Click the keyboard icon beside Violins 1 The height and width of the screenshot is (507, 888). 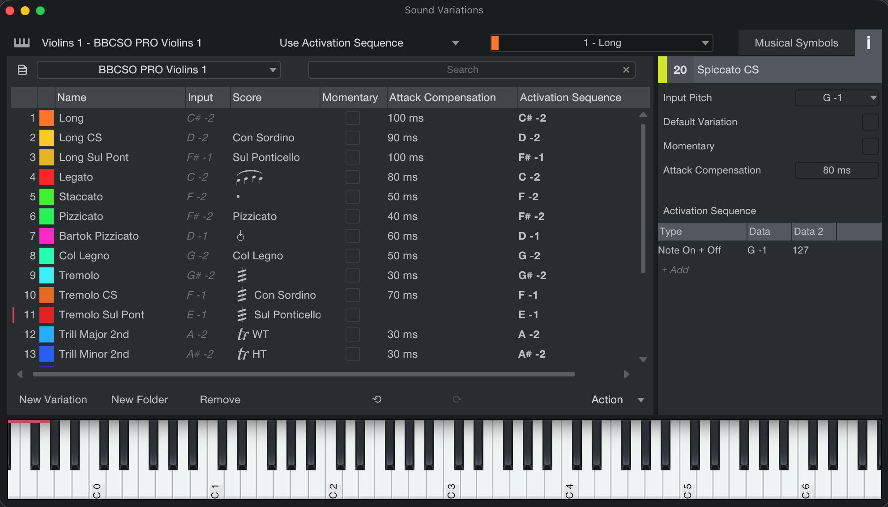(x=22, y=43)
